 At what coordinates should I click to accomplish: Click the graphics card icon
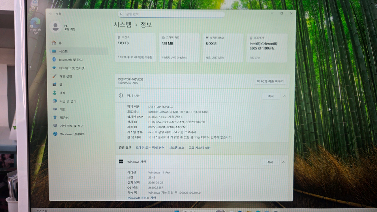click(163, 38)
